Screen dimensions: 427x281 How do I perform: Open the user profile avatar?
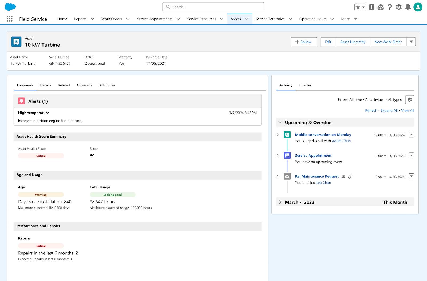(x=418, y=7)
